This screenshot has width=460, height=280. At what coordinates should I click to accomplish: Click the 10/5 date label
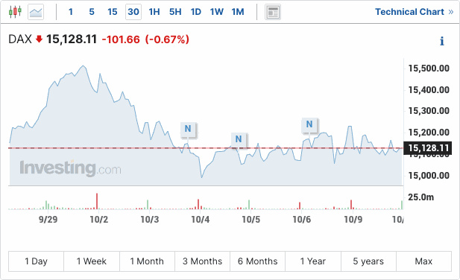[251, 219]
